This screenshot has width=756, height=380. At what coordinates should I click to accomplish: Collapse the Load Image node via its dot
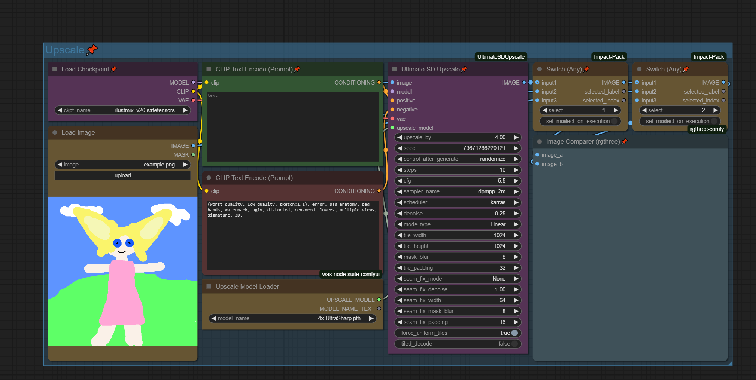(55, 132)
